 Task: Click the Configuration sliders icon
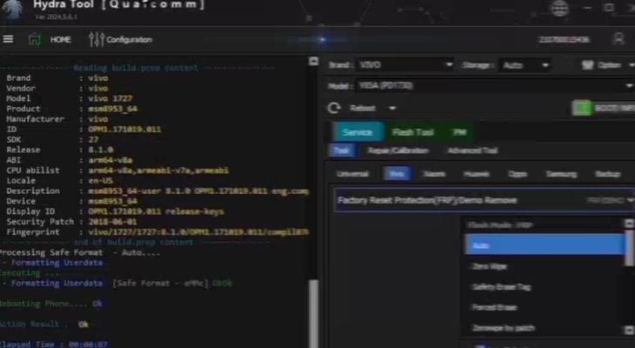tap(97, 39)
